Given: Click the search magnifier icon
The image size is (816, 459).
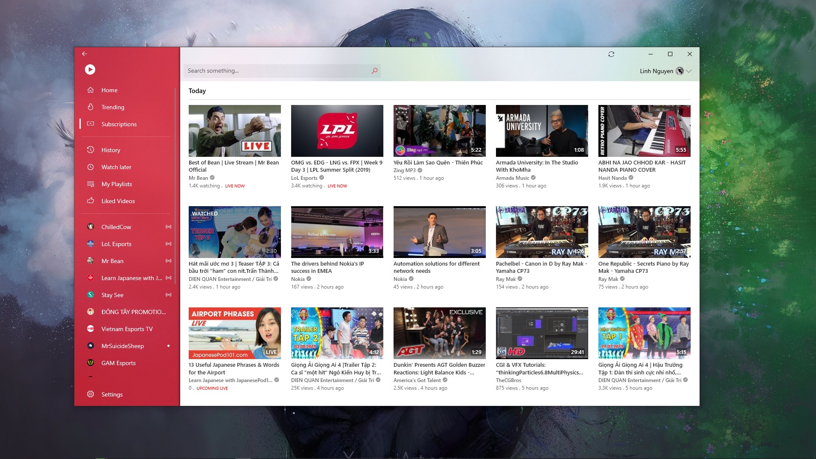Looking at the screenshot, I should [x=374, y=71].
